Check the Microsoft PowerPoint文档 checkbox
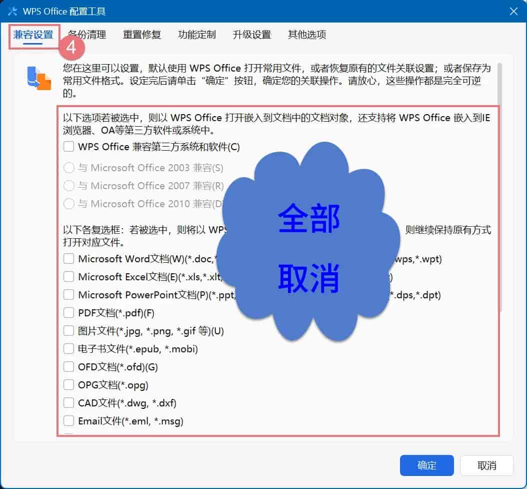Screen dimensions: 527x489 [69, 295]
